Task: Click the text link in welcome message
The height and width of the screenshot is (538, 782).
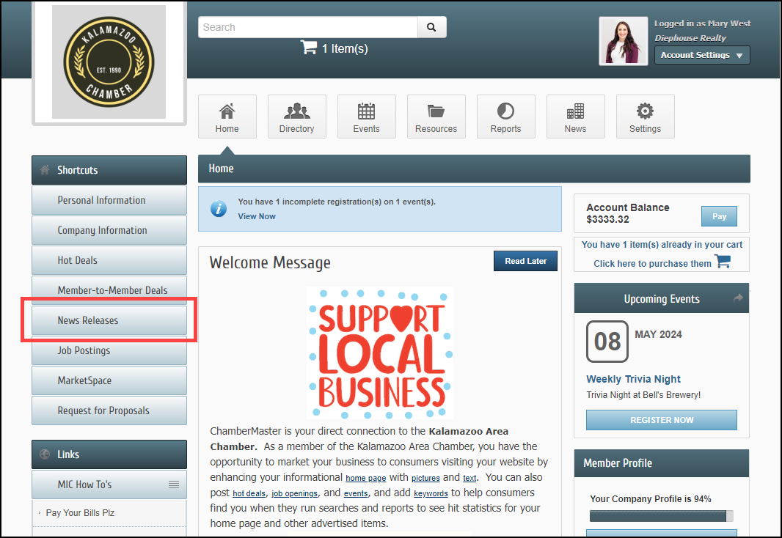Action: pos(469,478)
